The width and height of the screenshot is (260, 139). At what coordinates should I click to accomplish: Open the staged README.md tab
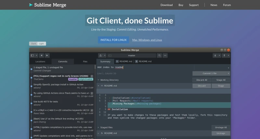pos(143,62)
